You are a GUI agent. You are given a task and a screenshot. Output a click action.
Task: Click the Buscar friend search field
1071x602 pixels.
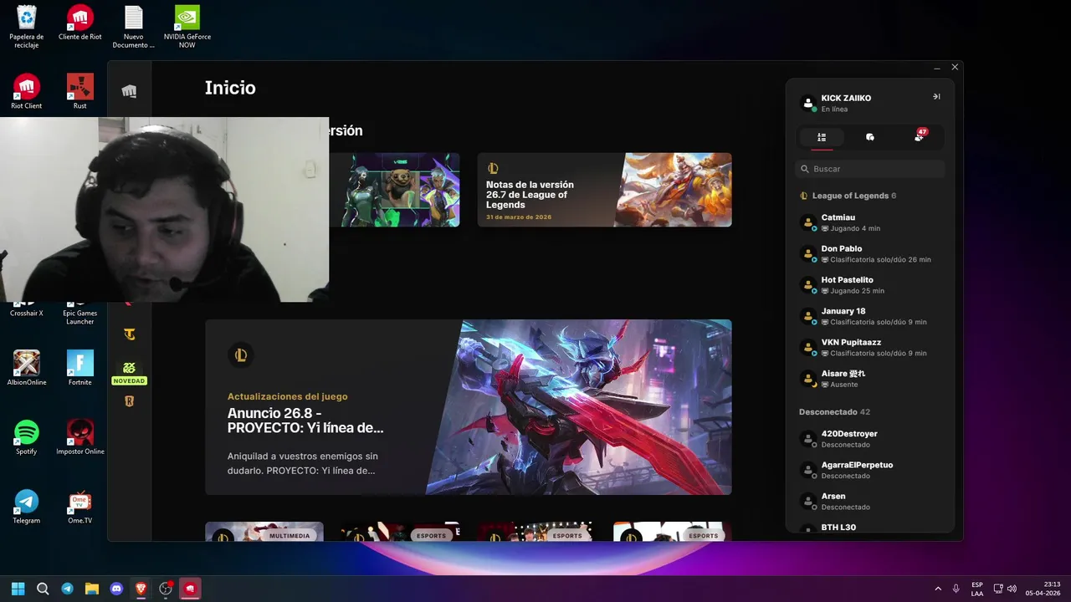(x=870, y=169)
